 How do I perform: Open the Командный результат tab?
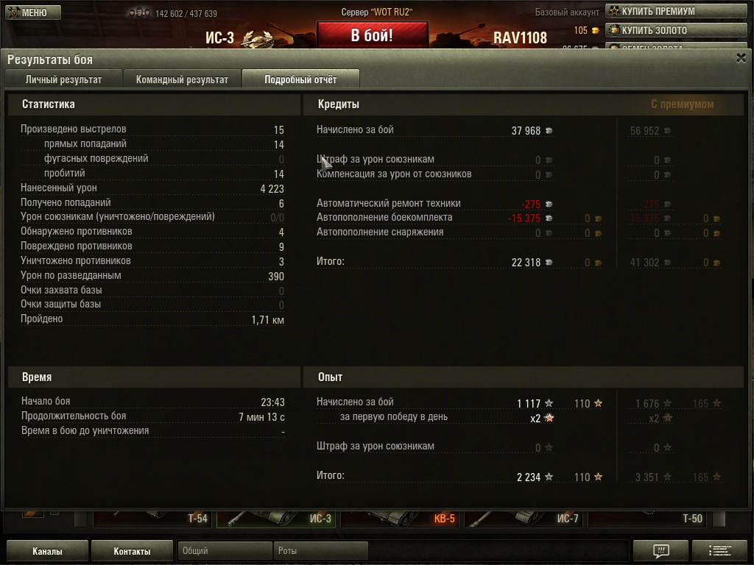click(x=182, y=79)
